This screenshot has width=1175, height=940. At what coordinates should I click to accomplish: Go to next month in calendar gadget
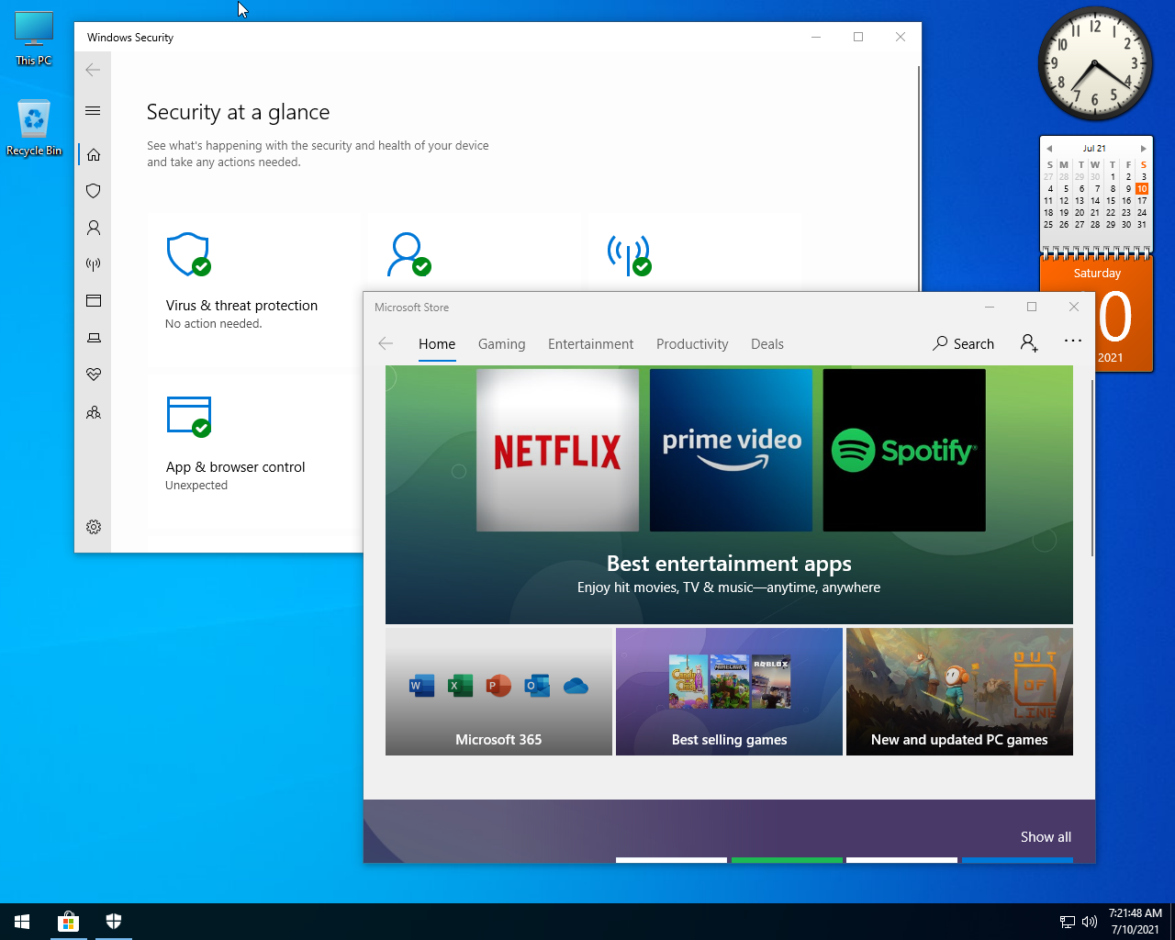coord(1143,148)
